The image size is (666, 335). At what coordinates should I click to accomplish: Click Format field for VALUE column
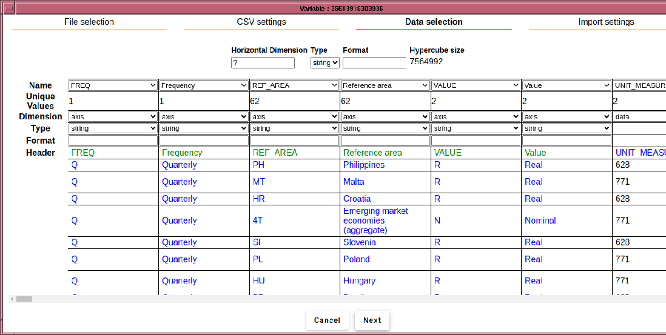[x=476, y=141]
